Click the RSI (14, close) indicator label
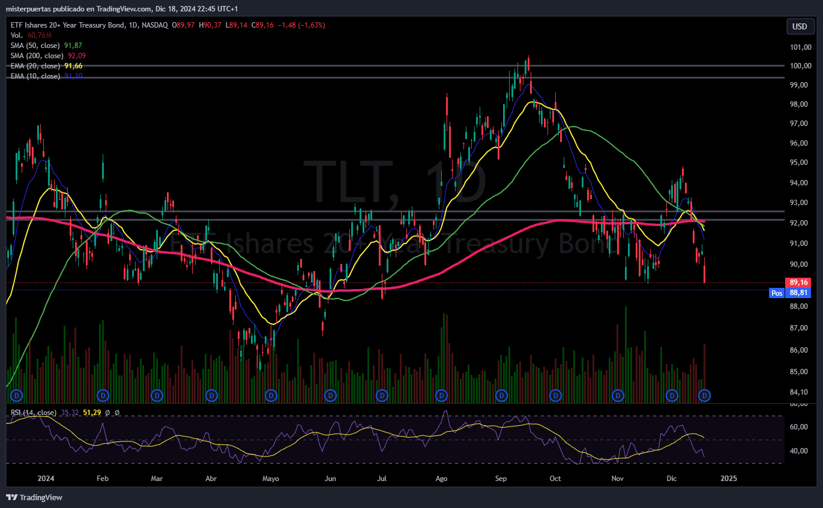The height and width of the screenshot is (508, 823). [x=34, y=413]
